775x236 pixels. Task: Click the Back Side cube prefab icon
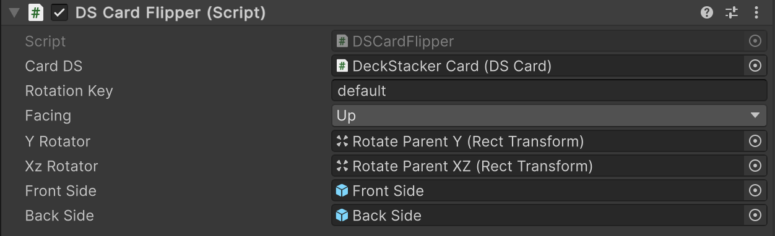point(342,215)
